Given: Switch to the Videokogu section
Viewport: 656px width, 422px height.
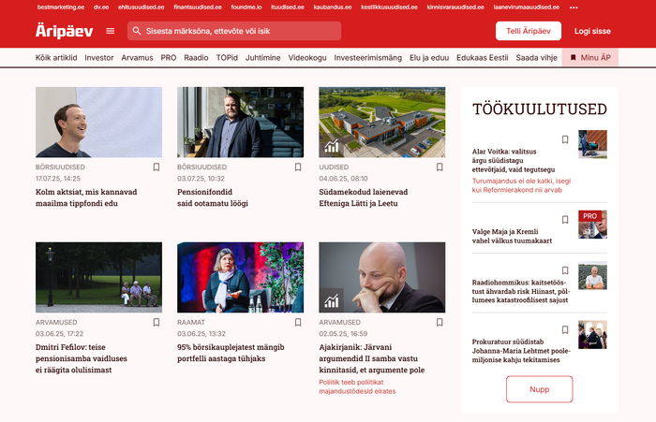Looking at the screenshot, I should [x=307, y=58].
